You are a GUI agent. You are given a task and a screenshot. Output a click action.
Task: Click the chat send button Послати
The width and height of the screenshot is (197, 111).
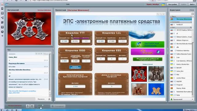tap(41, 99)
